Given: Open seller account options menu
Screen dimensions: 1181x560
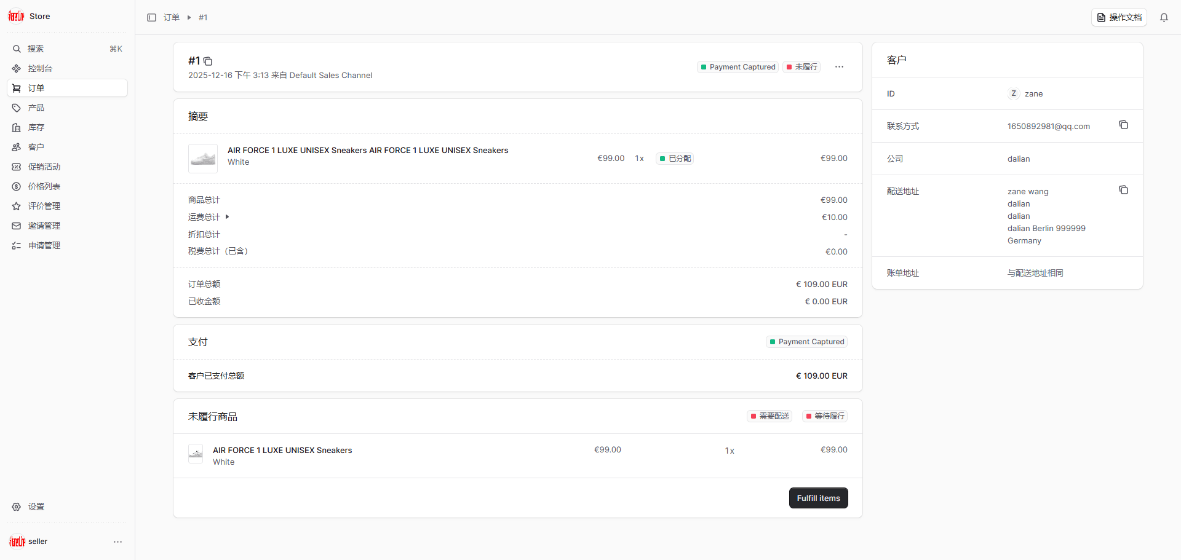Looking at the screenshot, I should (117, 542).
